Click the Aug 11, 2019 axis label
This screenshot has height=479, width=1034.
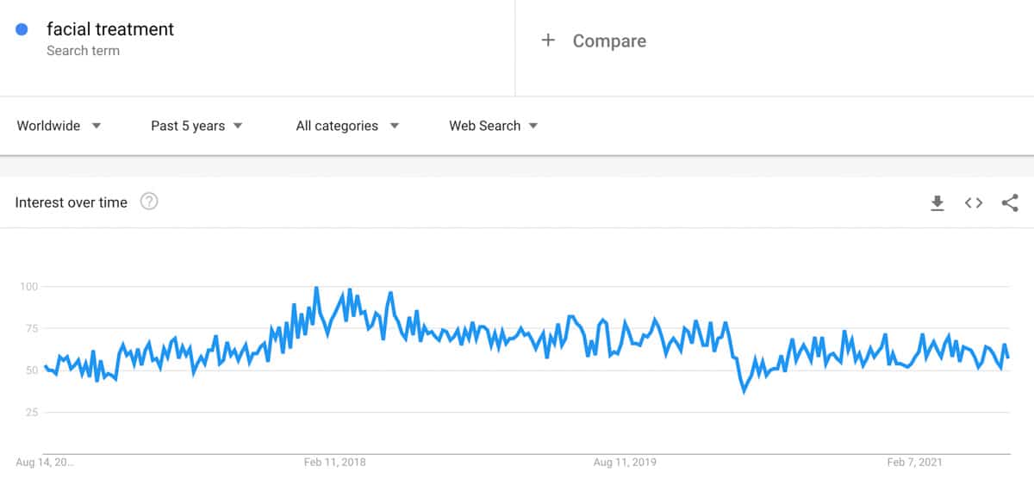(626, 463)
